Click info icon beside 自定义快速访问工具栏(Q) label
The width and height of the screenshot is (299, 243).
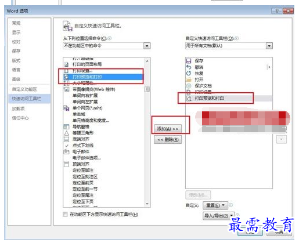pos(237,38)
